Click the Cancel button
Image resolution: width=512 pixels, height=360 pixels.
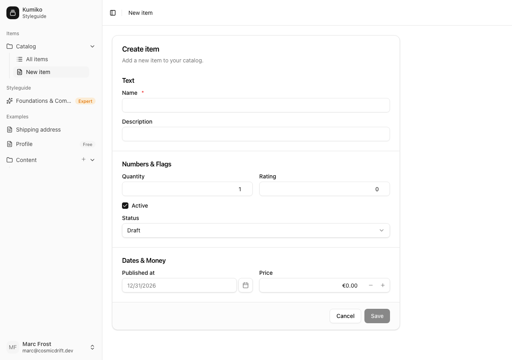pyautogui.click(x=345, y=316)
